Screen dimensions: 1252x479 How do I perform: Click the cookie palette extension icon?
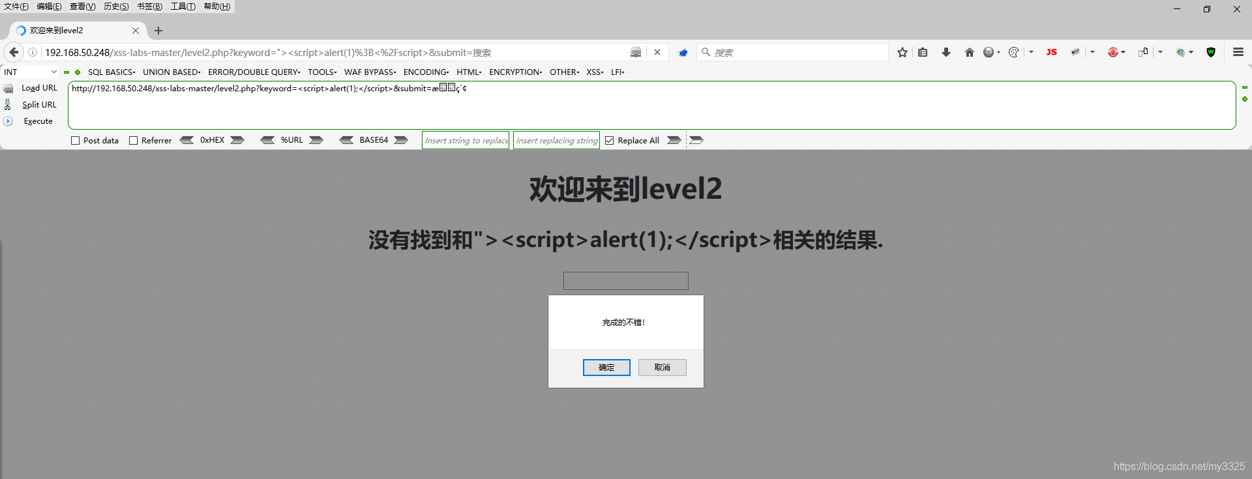click(x=1014, y=52)
